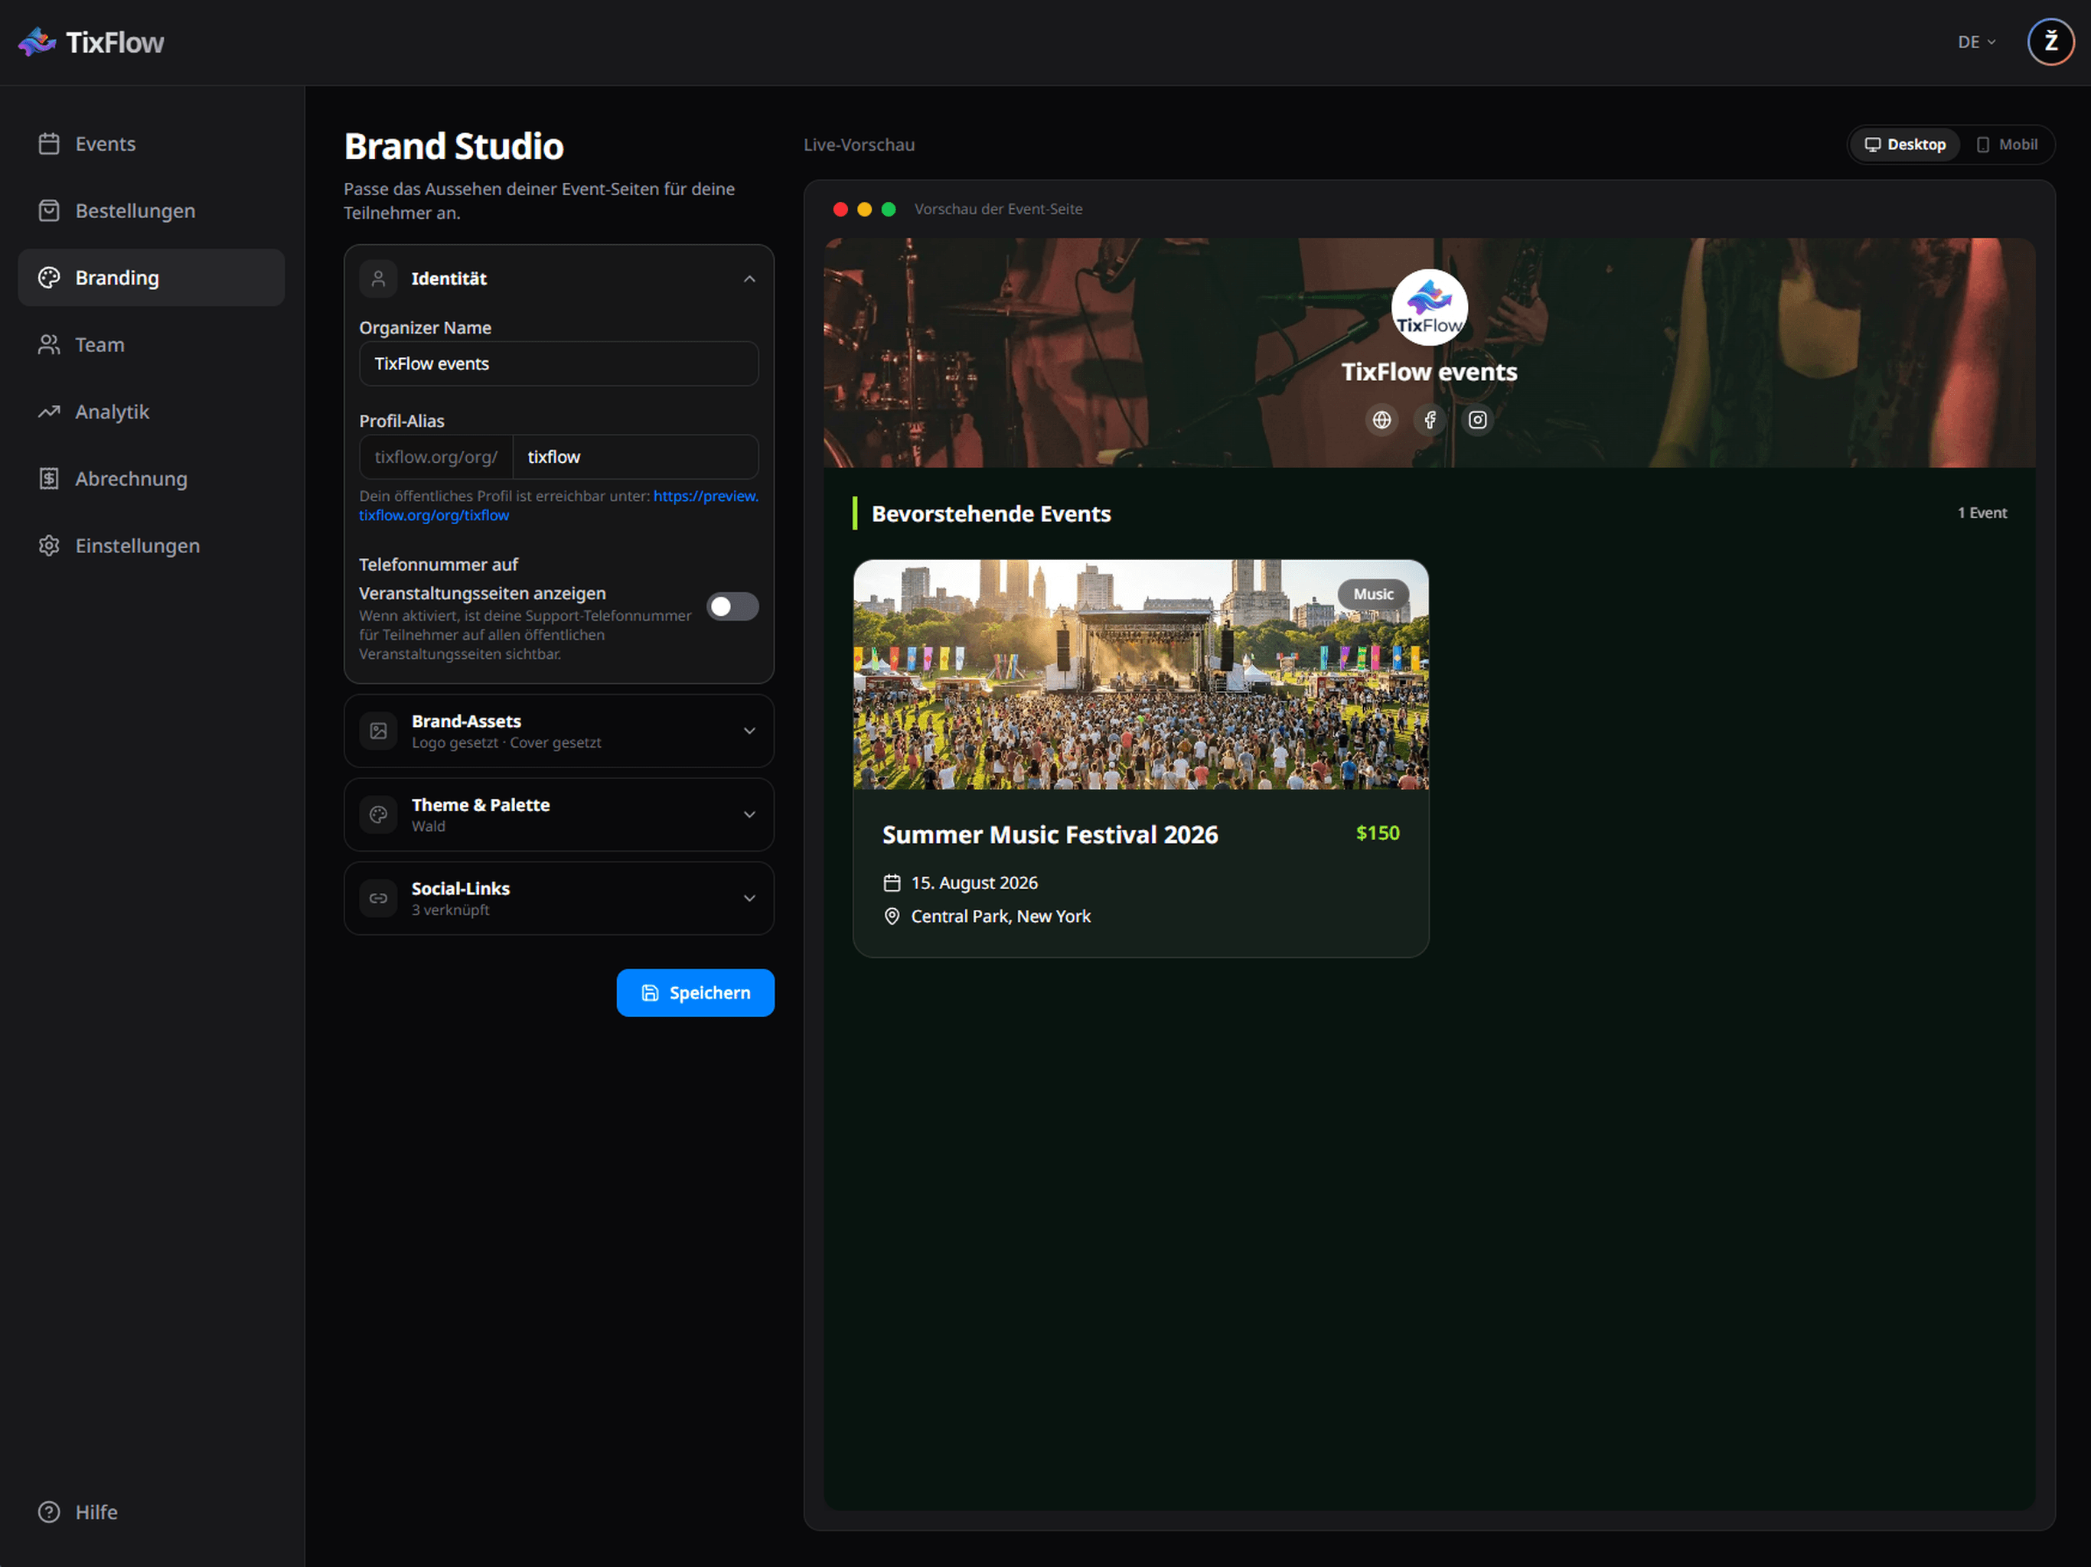The image size is (2091, 1567).
Task: Click the Analytik trend icon
Action: click(49, 412)
